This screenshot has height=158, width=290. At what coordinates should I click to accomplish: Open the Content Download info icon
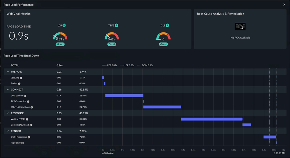[31, 125]
